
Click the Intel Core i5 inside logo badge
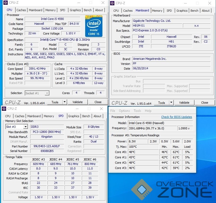coord(94,26)
